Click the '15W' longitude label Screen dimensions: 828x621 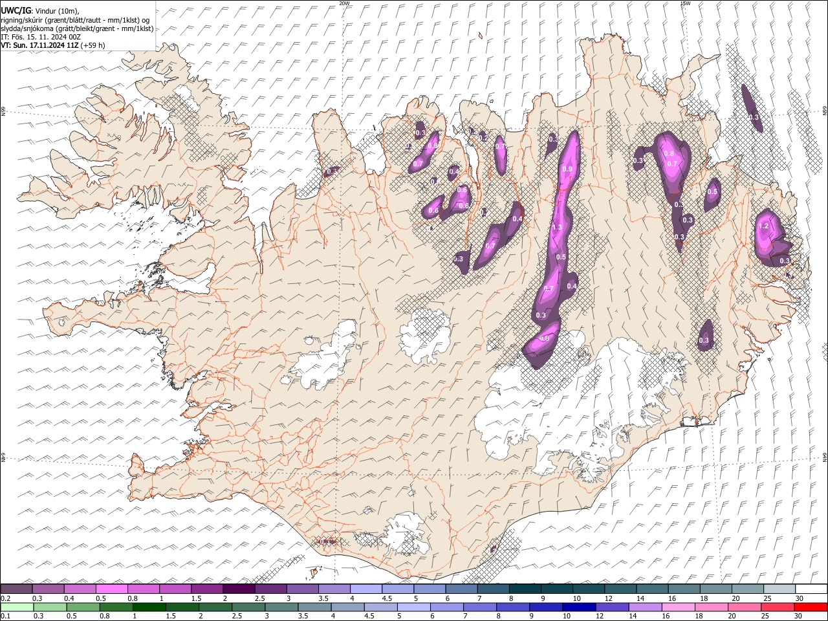[685, 3]
